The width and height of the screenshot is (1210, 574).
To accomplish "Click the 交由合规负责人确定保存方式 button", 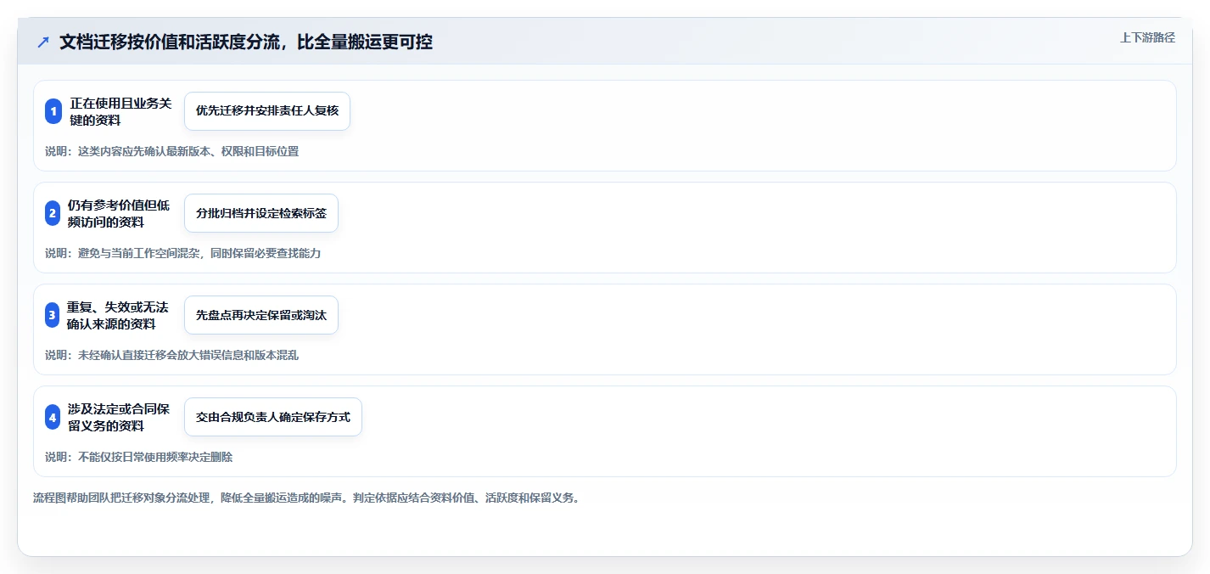I will [273, 417].
